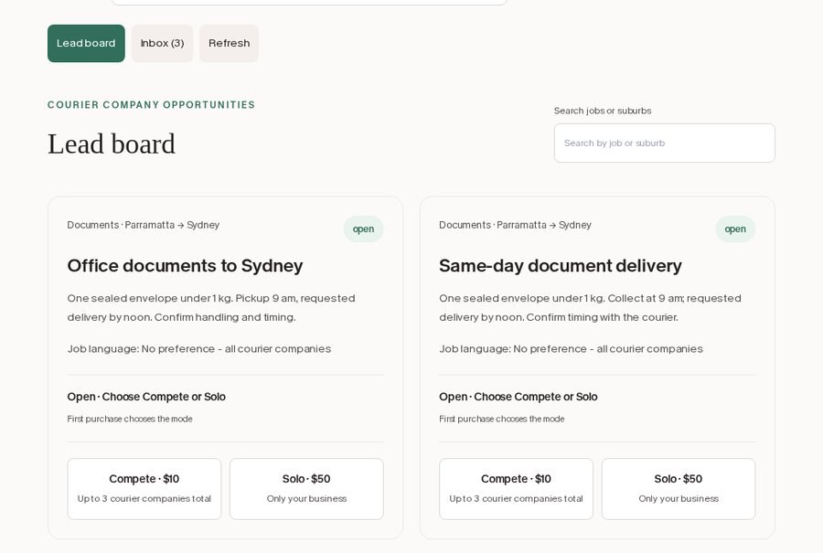Click the Search jobs or suburbs label
This screenshot has width=823, height=553.
(x=603, y=111)
